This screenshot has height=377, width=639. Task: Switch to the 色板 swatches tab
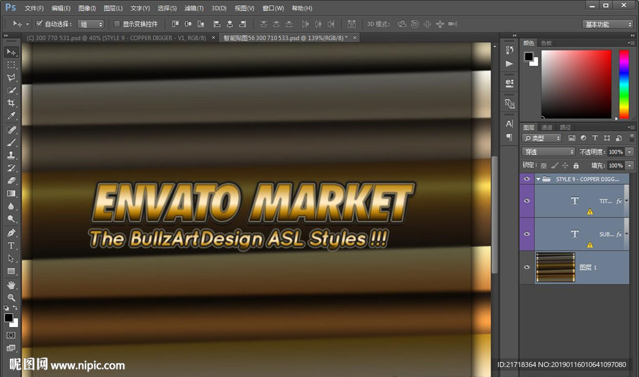click(x=546, y=43)
